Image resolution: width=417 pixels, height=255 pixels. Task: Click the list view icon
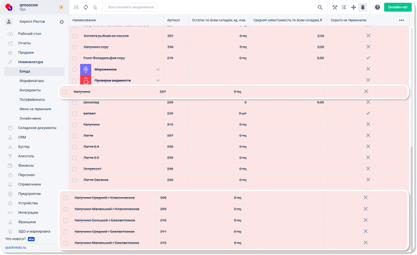pos(344,7)
